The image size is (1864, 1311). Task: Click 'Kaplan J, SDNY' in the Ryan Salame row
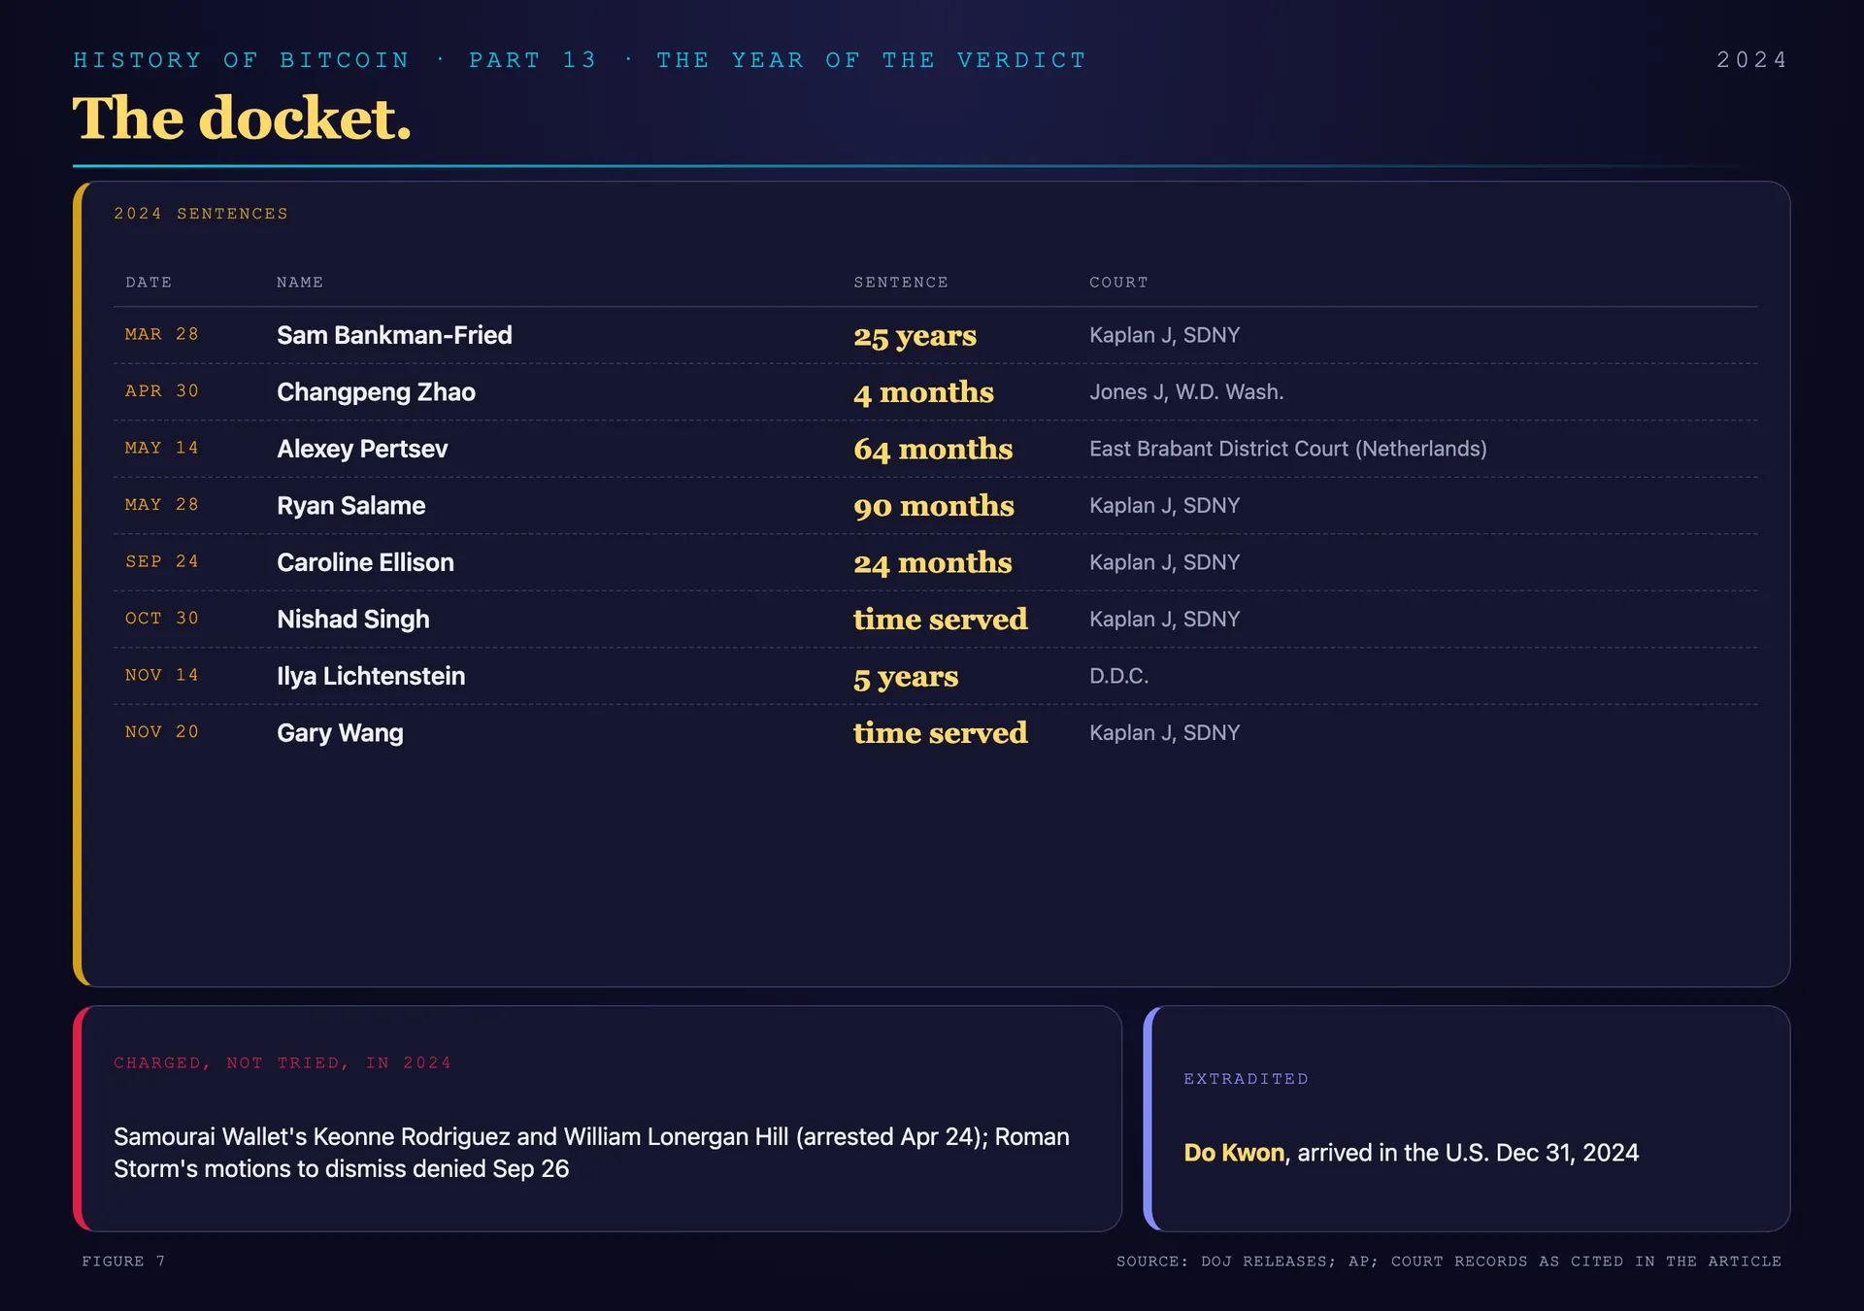coord(1164,505)
